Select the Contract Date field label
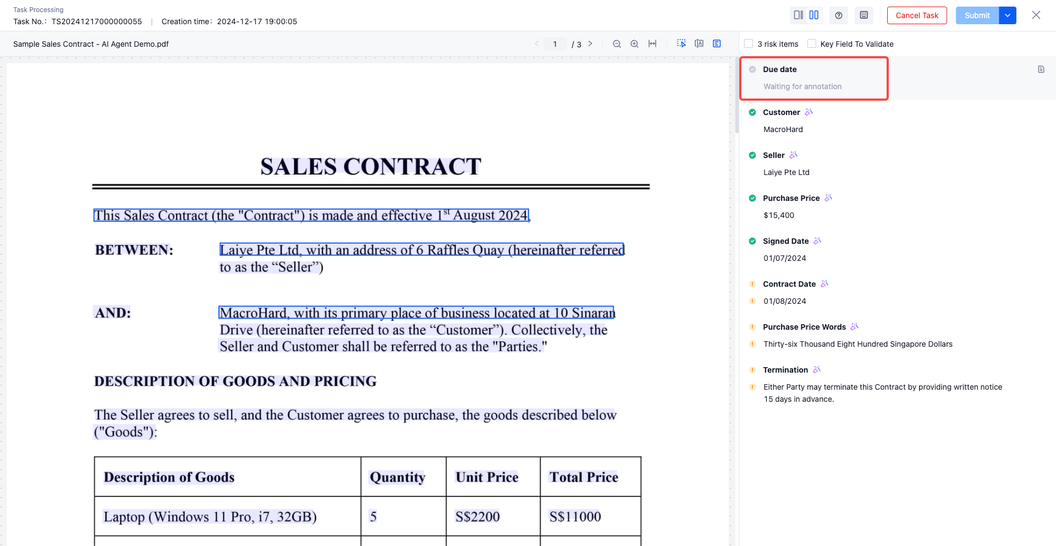This screenshot has height=546, width=1056. point(789,284)
